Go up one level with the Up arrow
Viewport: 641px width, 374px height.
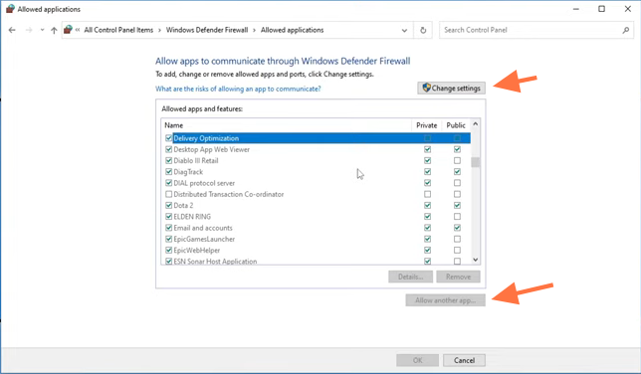click(54, 30)
